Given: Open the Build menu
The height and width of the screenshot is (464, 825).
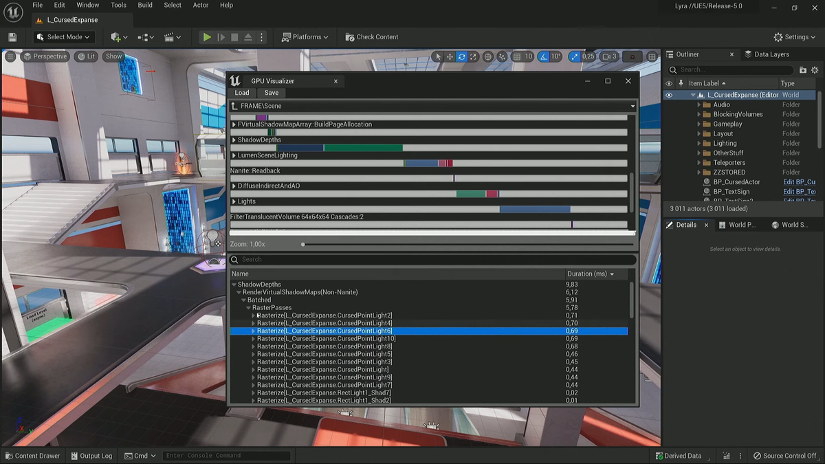Looking at the screenshot, I should [145, 5].
